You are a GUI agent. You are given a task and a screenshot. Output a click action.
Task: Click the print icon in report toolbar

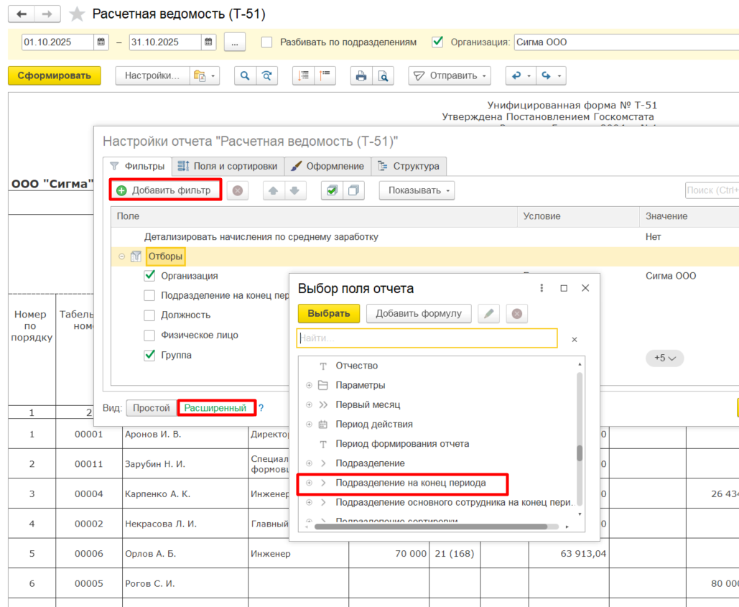click(x=361, y=75)
